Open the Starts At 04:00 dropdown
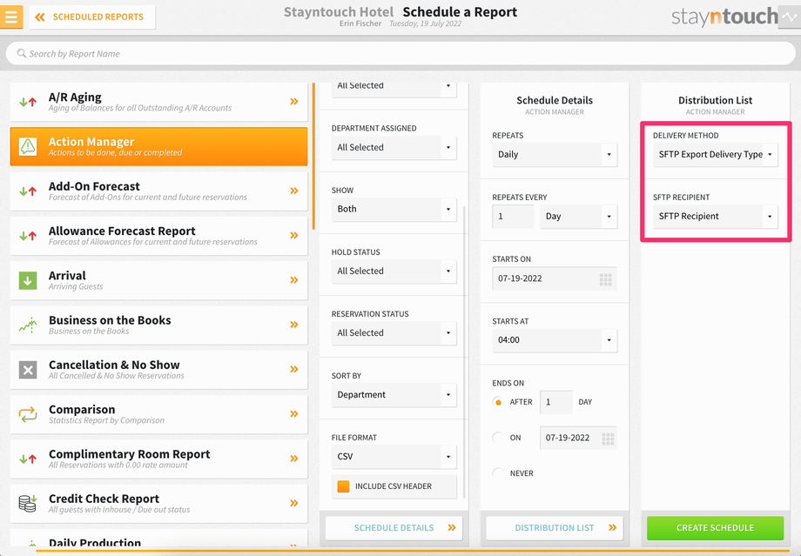Image resolution: width=801 pixels, height=556 pixels. pos(555,340)
